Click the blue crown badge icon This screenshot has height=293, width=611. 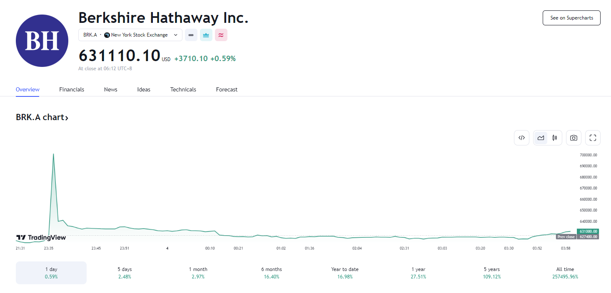(206, 35)
